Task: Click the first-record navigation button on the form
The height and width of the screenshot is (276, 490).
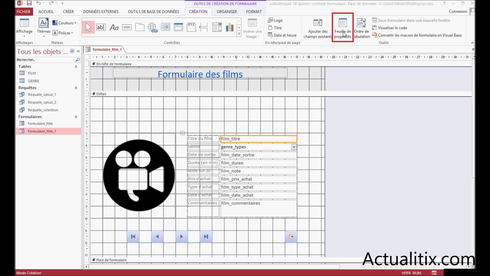Action: coord(133,237)
